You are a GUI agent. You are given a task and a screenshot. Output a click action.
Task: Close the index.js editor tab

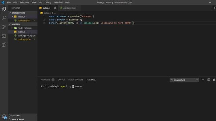[x=55, y=8]
